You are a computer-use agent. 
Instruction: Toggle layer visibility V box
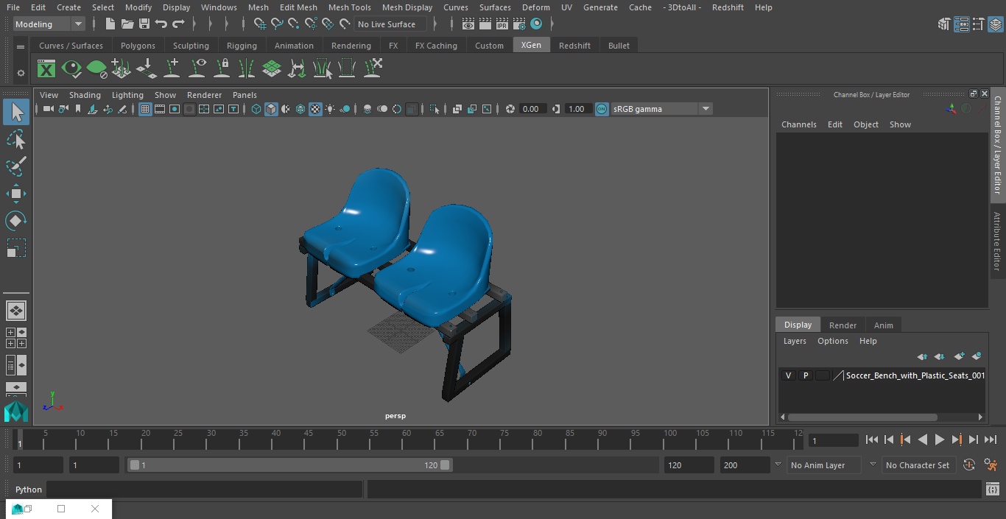click(x=788, y=375)
